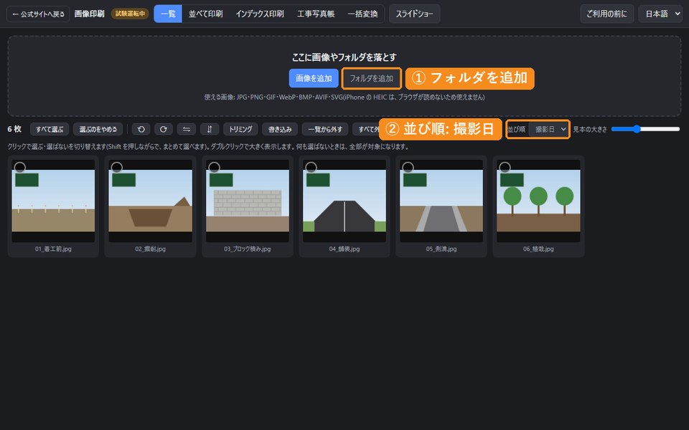
Task: Click the file name 06_植栽.jpg
Action: pyautogui.click(x=538, y=249)
